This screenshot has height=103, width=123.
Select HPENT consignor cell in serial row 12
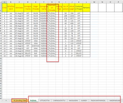[28, 41]
